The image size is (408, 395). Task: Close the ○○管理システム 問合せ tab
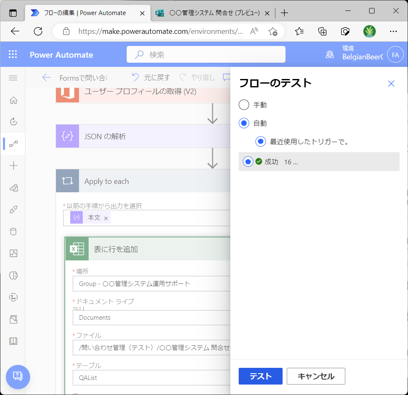coord(267,13)
